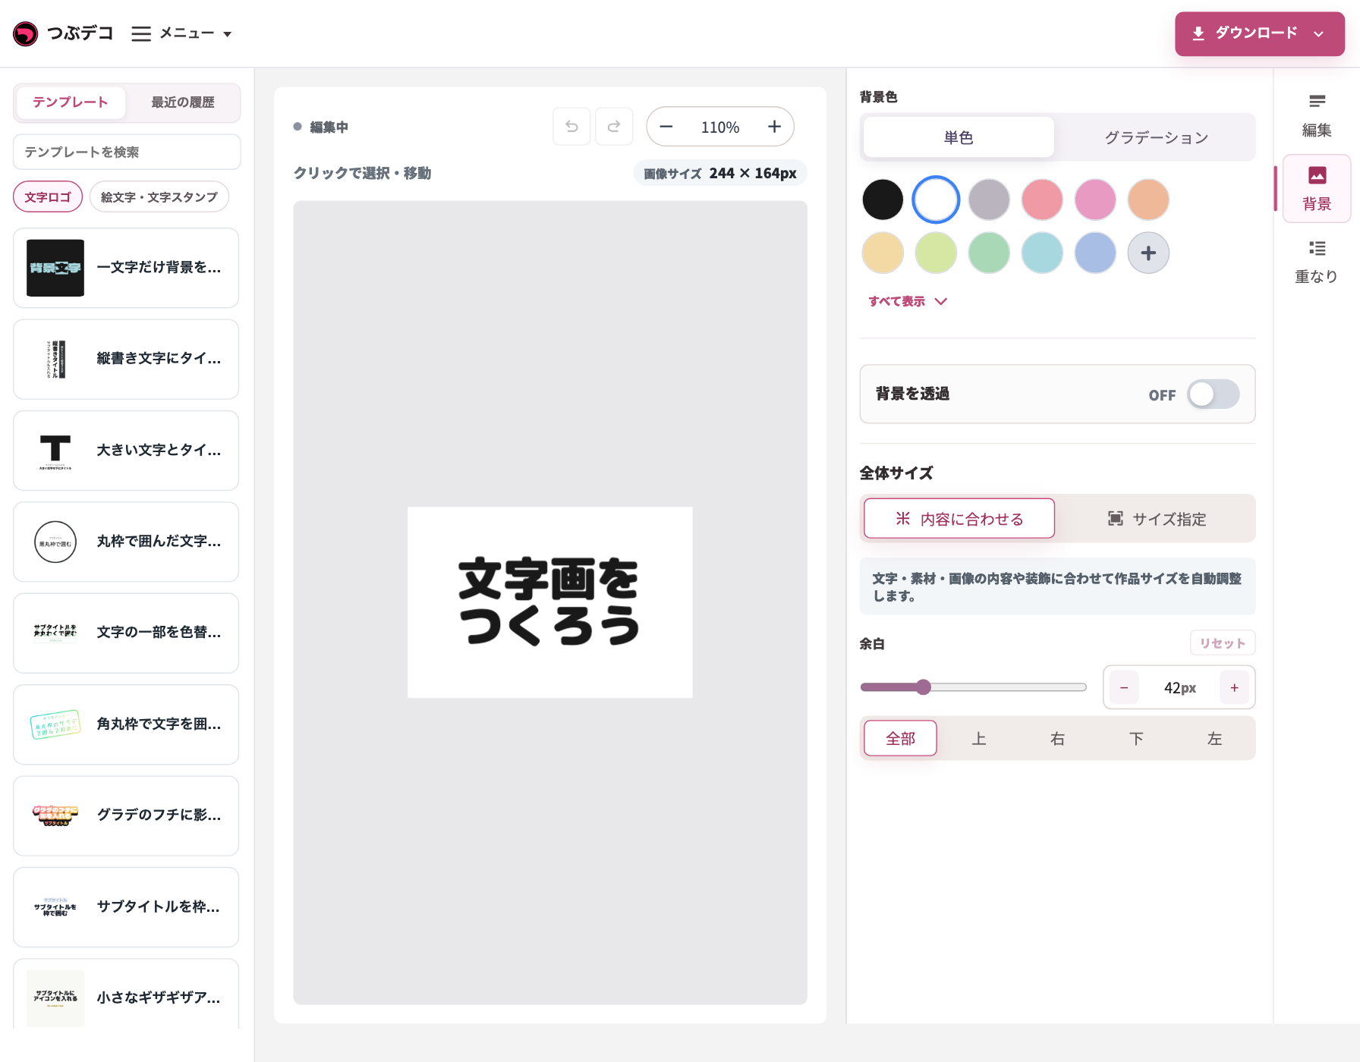Pick the mint green color swatch

[989, 253]
